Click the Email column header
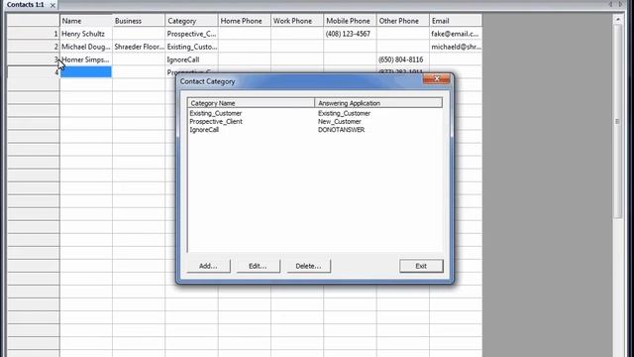634x357 pixels. pos(456,21)
